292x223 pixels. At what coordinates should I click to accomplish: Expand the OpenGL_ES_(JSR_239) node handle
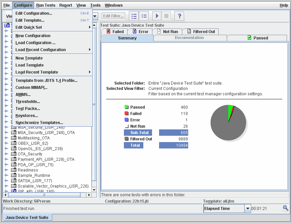[6, 148]
